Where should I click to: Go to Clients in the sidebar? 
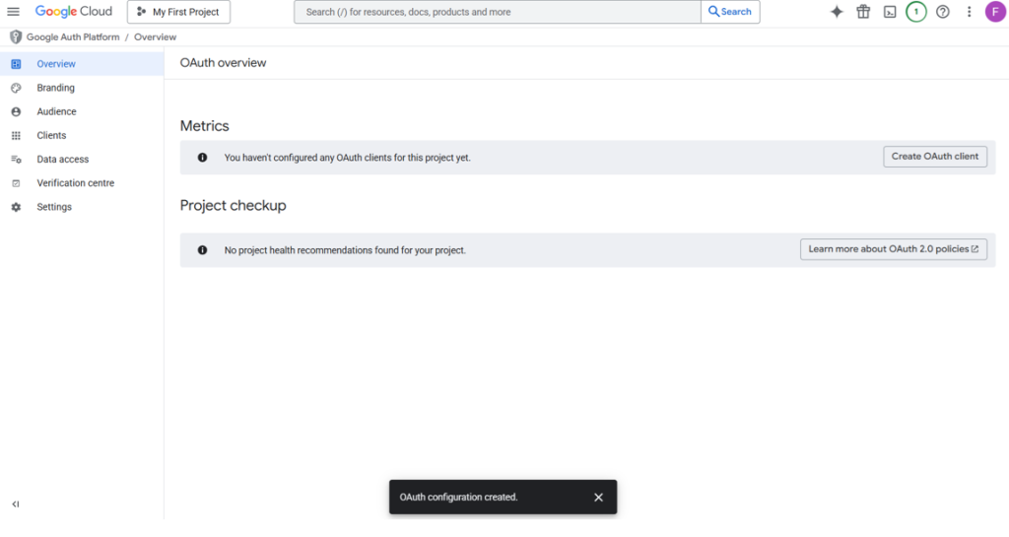tap(51, 135)
